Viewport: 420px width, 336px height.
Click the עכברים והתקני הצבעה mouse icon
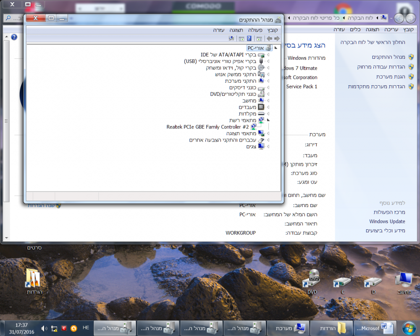click(261, 140)
